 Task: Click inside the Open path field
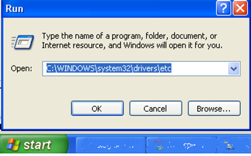(141, 69)
